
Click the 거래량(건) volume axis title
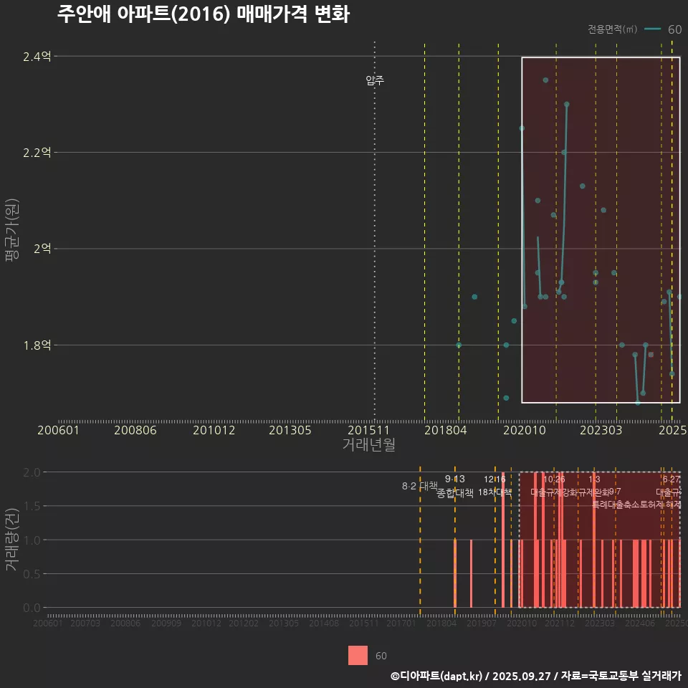(x=11, y=540)
